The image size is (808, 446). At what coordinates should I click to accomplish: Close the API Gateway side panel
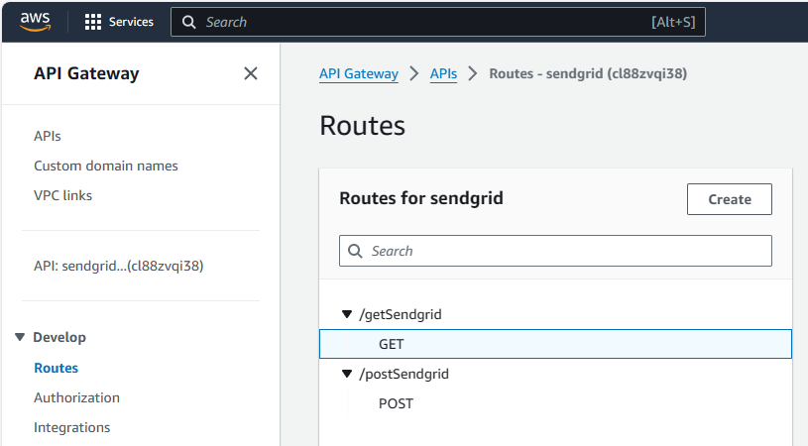pos(251,73)
